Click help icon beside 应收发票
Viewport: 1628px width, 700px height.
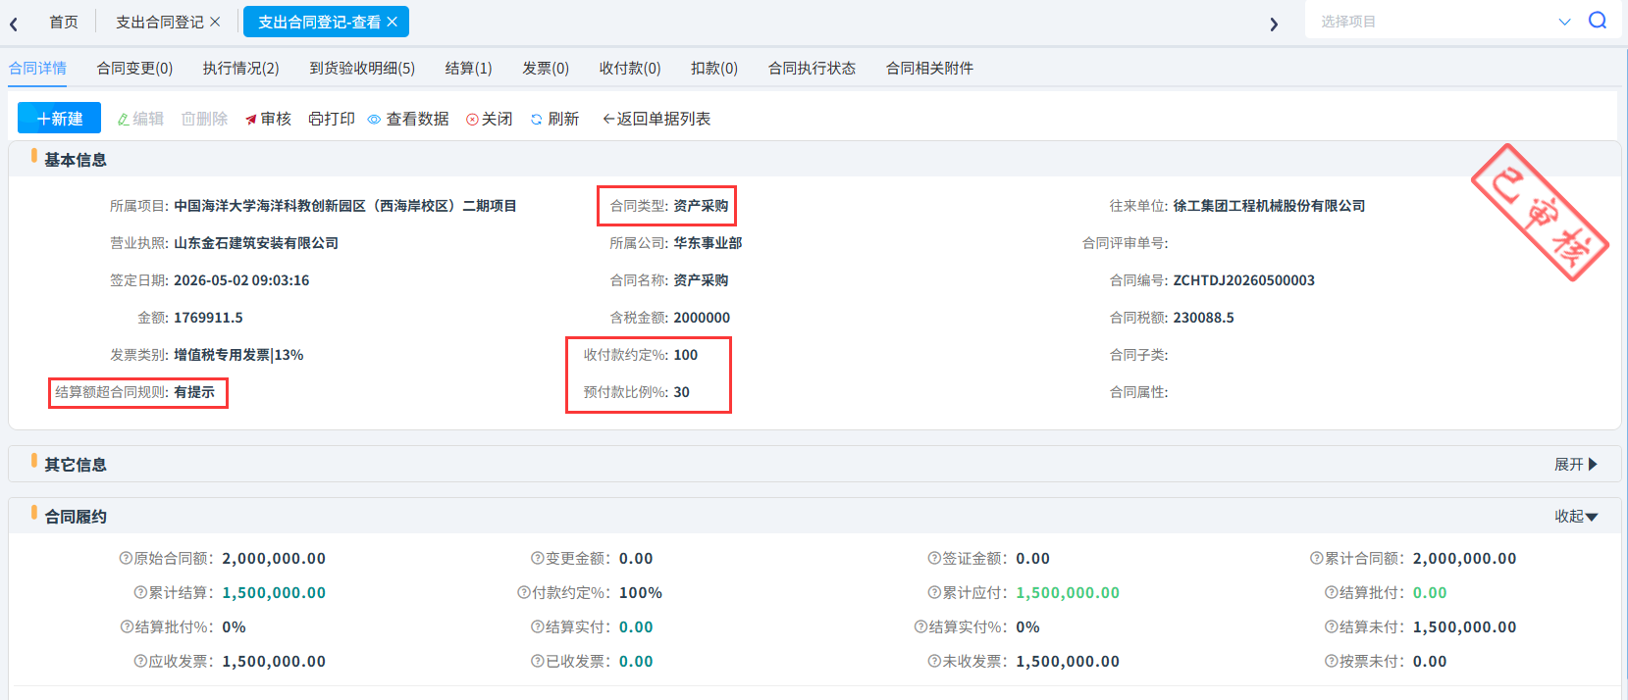(x=140, y=661)
